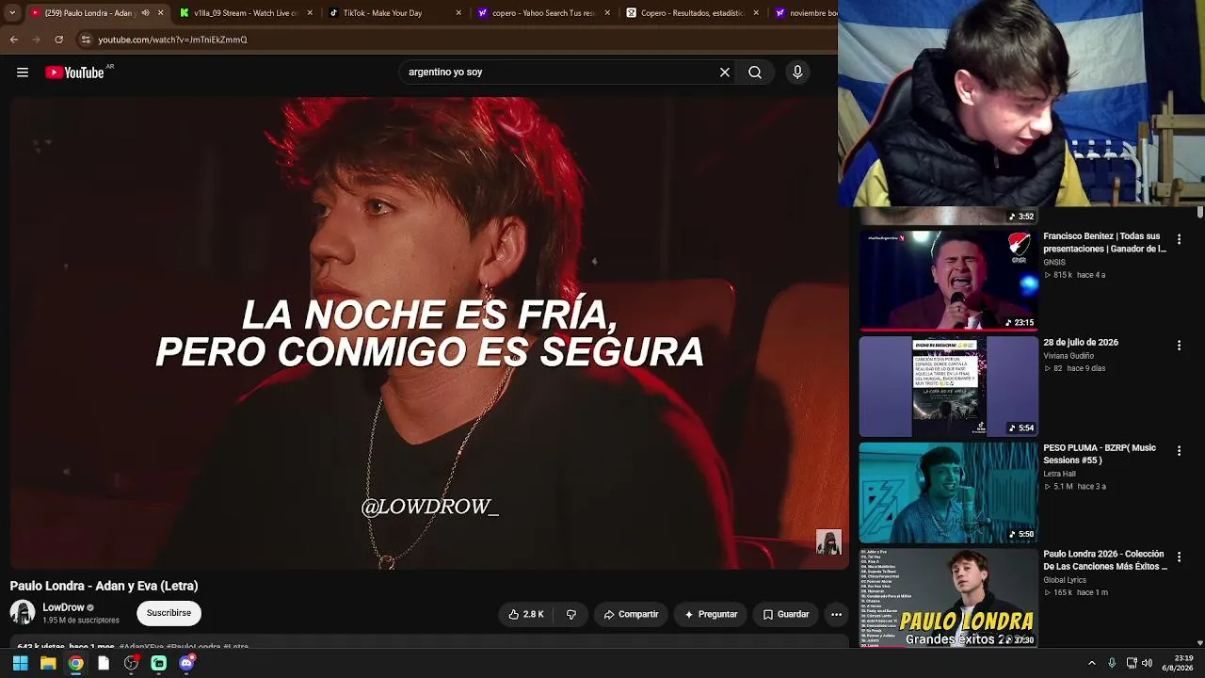The width and height of the screenshot is (1205, 678).
Task: Open the PESO PLUMA BZRP title link
Action: (1100, 454)
